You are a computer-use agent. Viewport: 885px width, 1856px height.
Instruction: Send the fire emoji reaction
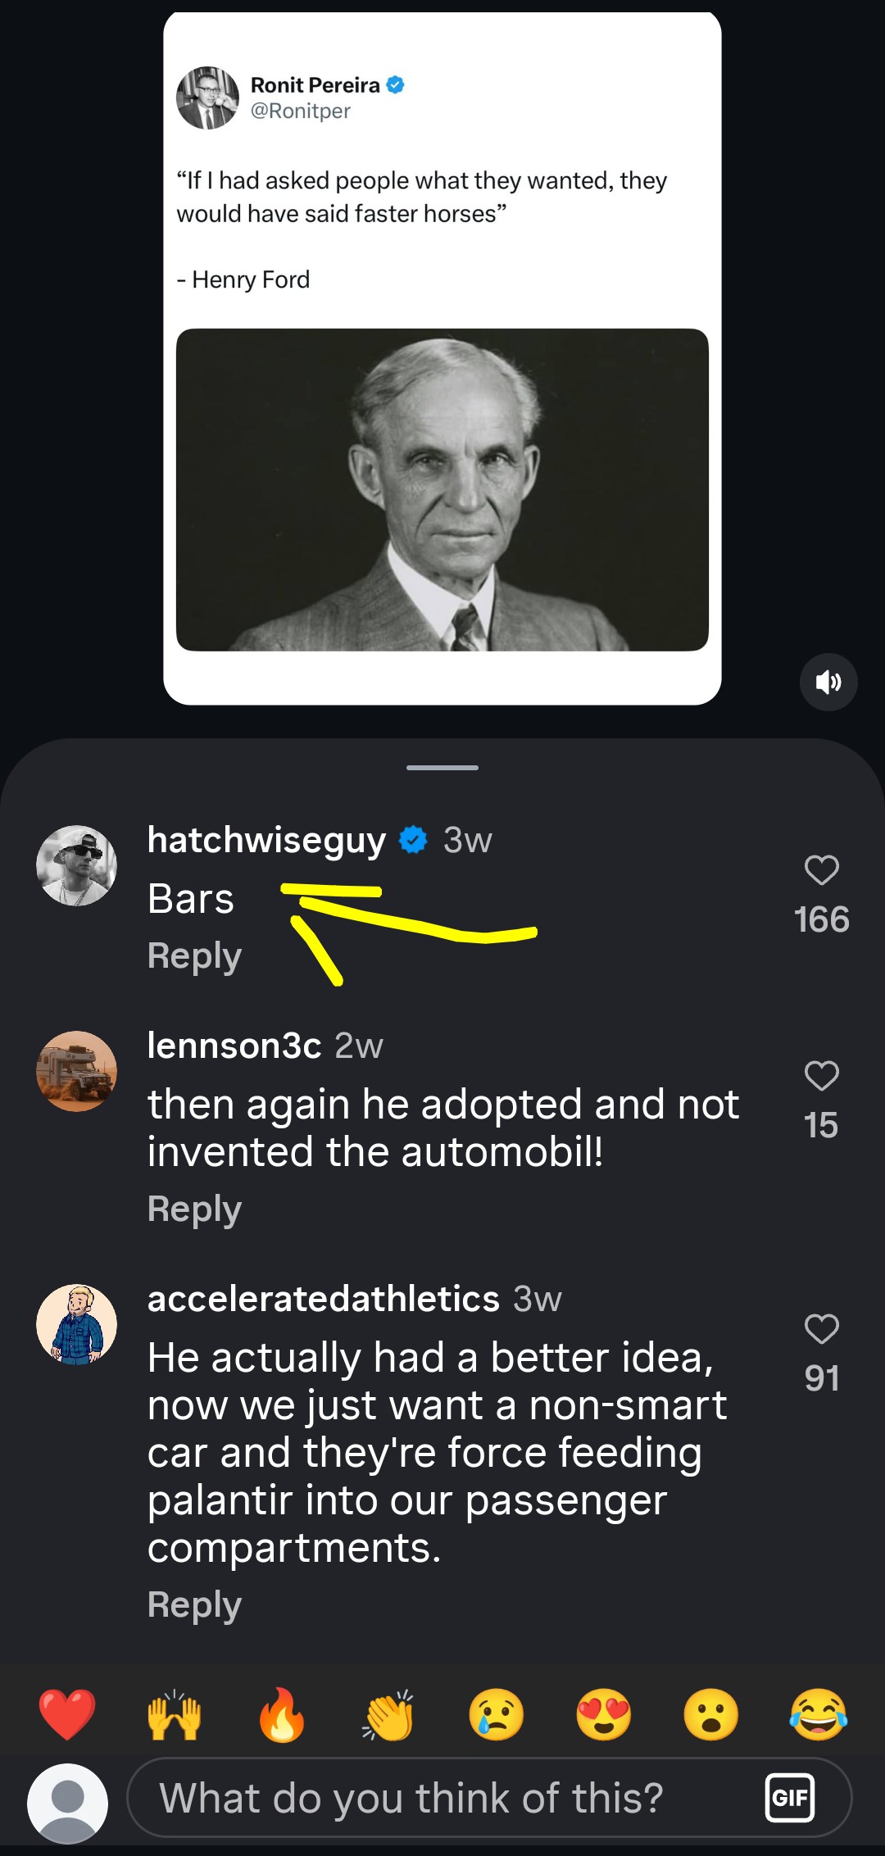pyautogui.click(x=282, y=1714)
